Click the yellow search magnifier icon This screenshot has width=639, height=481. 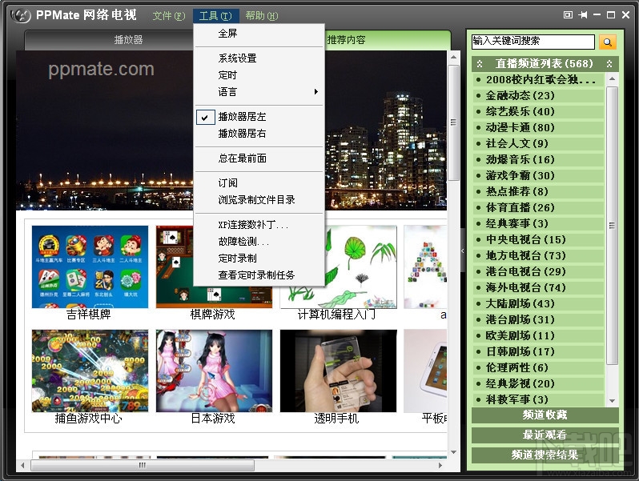pos(607,42)
